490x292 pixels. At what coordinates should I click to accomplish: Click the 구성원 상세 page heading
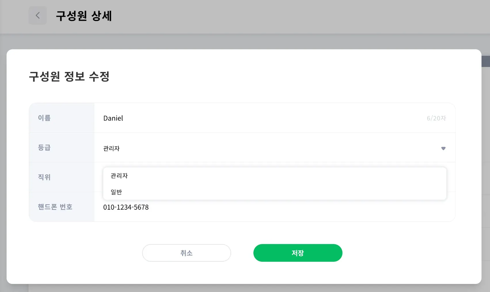point(84,16)
